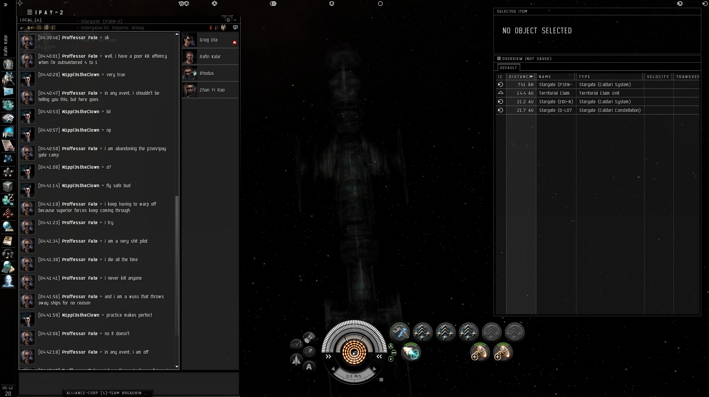Decrease chat font size with a-

pos(22,28)
